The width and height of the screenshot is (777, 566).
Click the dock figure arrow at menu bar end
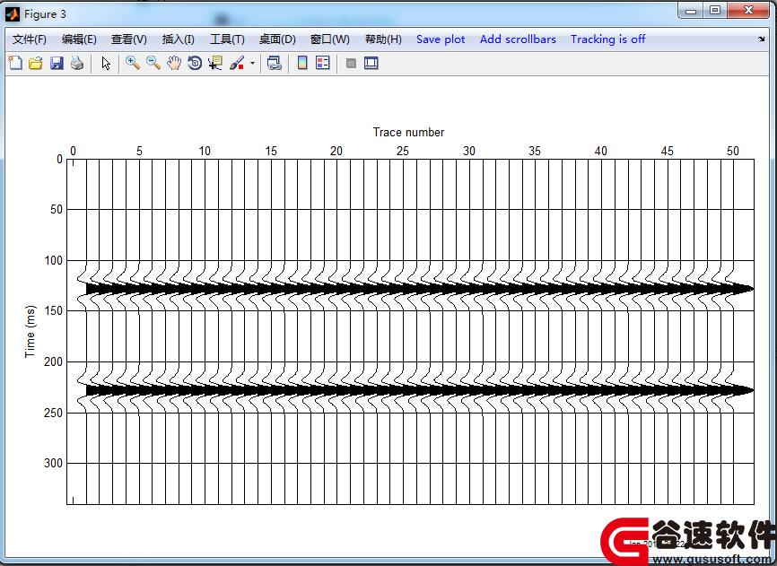tap(762, 39)
